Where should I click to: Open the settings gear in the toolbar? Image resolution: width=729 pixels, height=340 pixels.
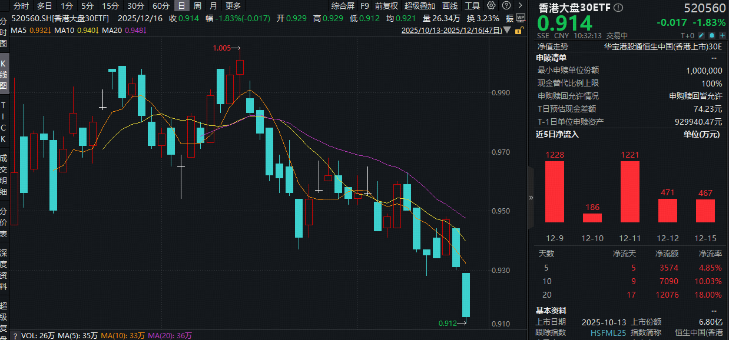[x=491, y=5]
